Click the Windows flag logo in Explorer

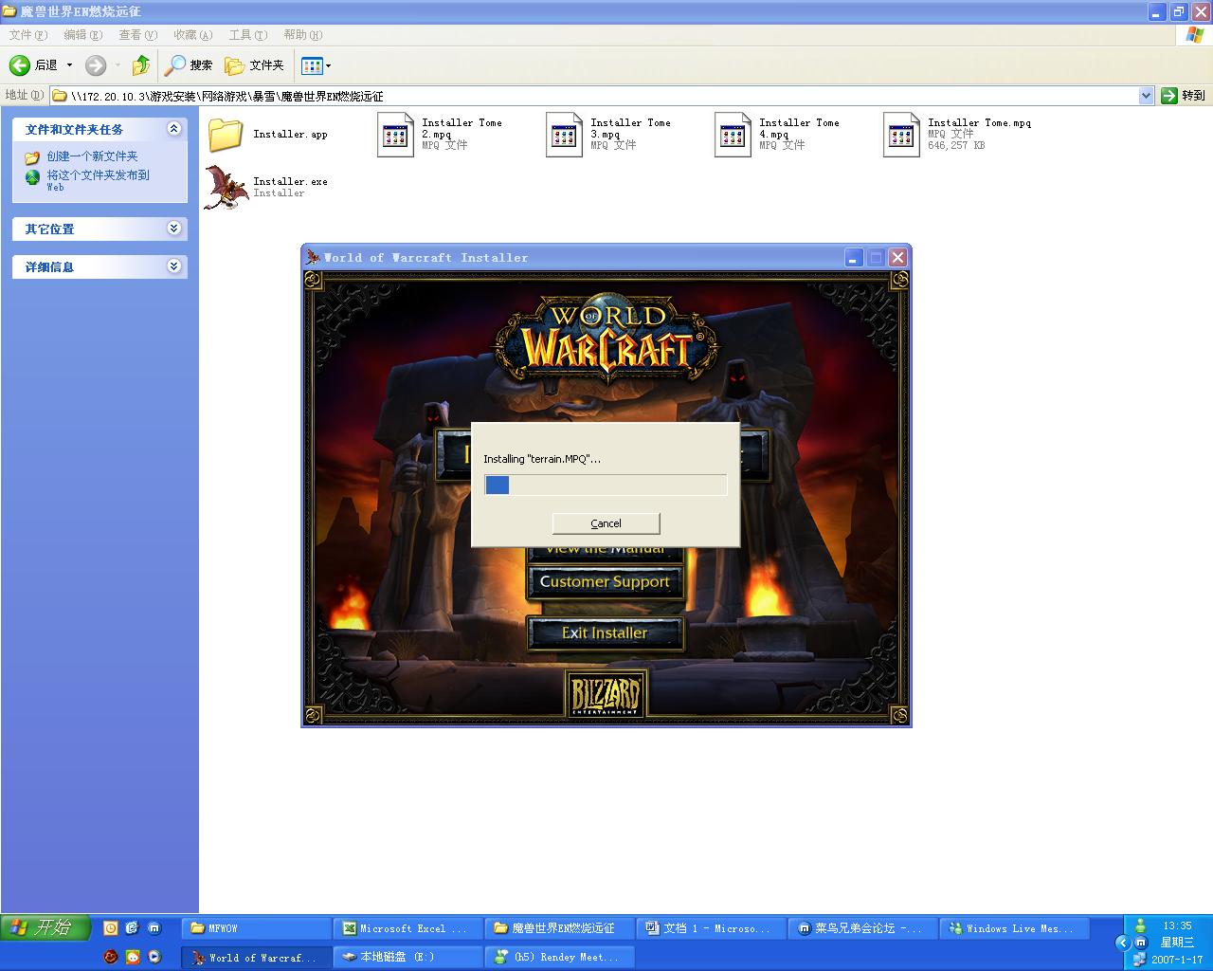tap(1195, 35)
